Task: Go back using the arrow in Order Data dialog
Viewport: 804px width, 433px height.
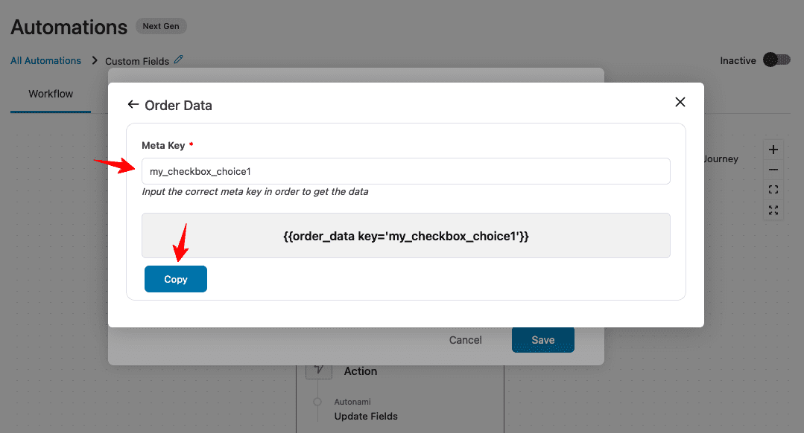Action: pyautogui.click(x=133, y=104)
